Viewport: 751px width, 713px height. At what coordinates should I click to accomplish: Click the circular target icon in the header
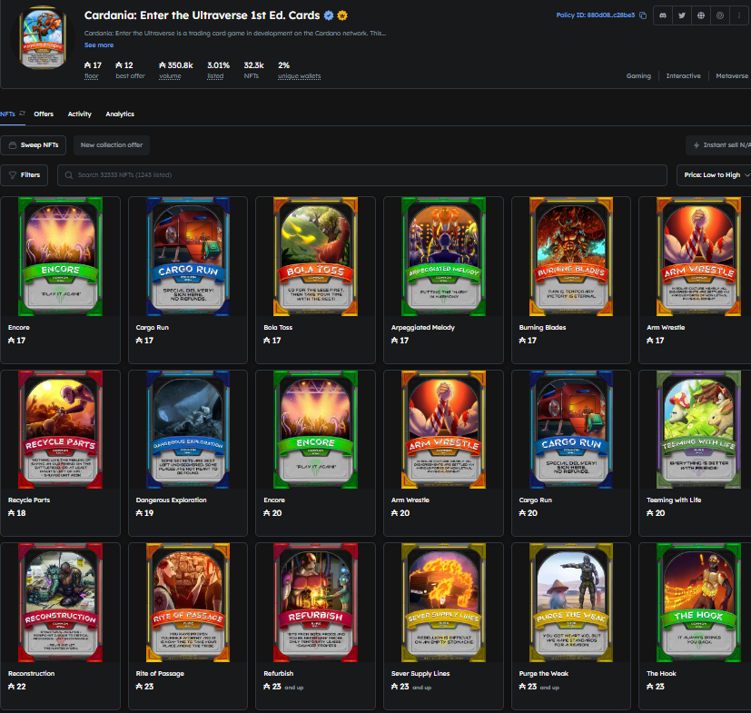click(720, 15)
